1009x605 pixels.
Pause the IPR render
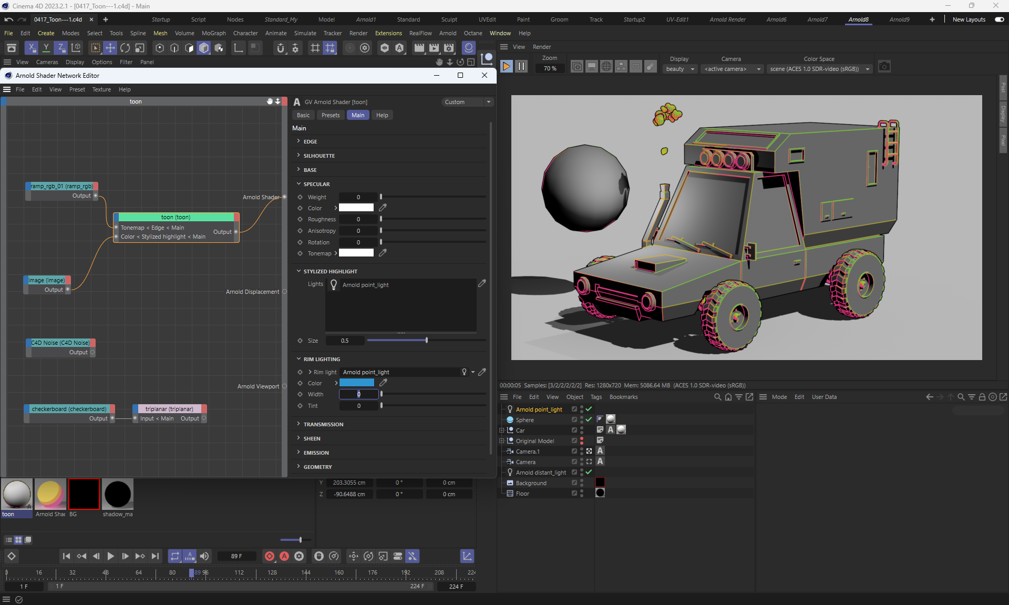coord(521,67)
